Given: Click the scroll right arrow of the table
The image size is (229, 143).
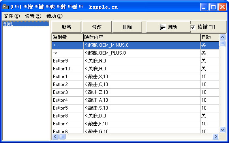Looking at the screenshot, I should pyautogui.click(x=216, y=136).
